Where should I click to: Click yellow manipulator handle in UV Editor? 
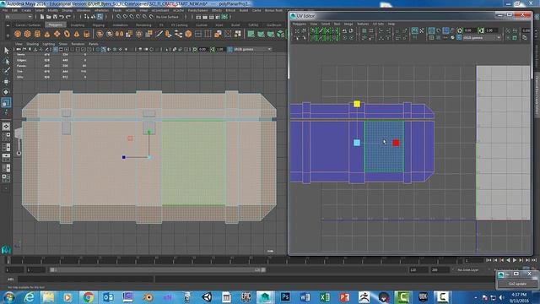pyautogui.click(x=357, y=104)
